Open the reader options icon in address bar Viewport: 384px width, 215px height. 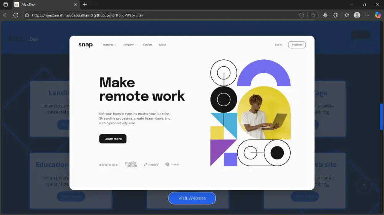[x=301, y=15]
